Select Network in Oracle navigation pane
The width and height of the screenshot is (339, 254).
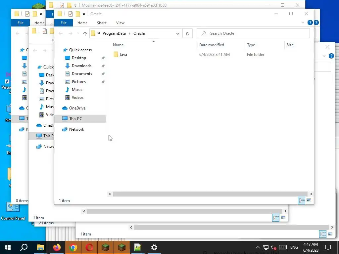point(76,129)
